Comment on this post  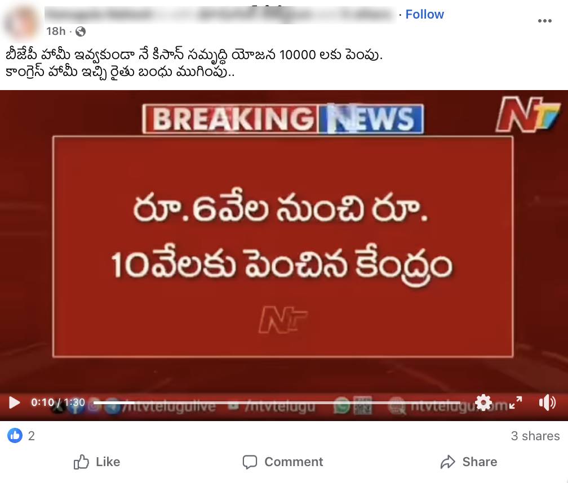283,462
